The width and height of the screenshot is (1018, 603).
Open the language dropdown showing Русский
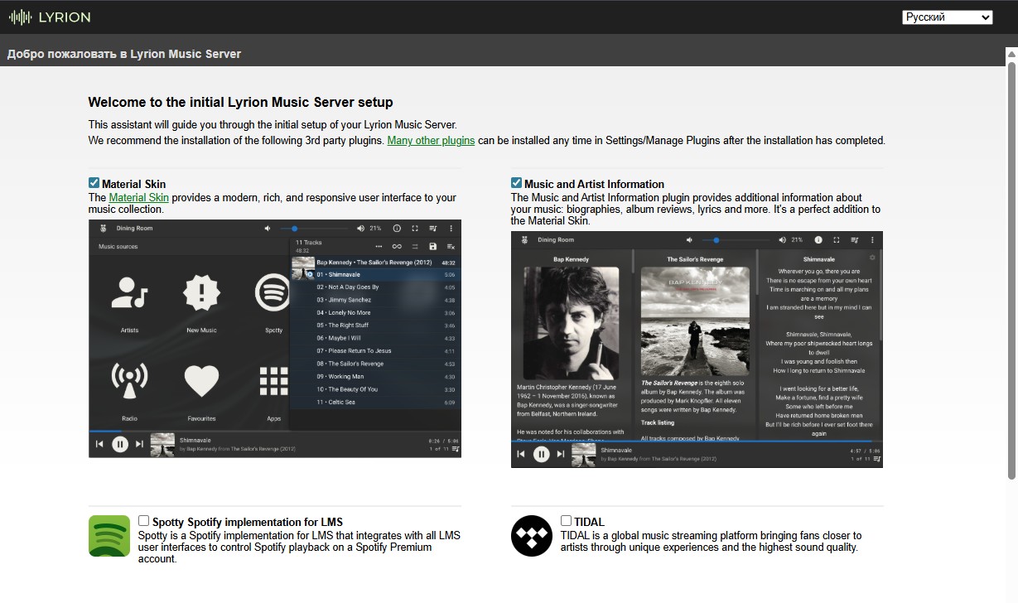pyautogui.click(x=947, y=17)
